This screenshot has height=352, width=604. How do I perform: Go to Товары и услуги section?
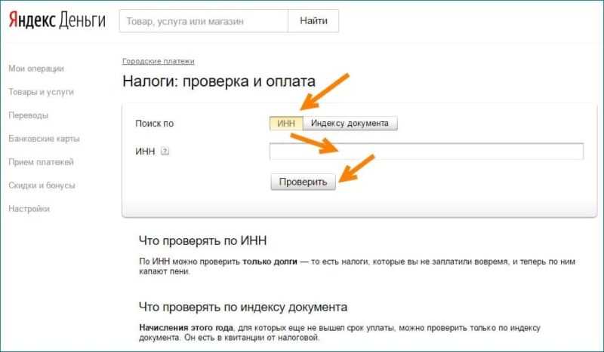41,92
